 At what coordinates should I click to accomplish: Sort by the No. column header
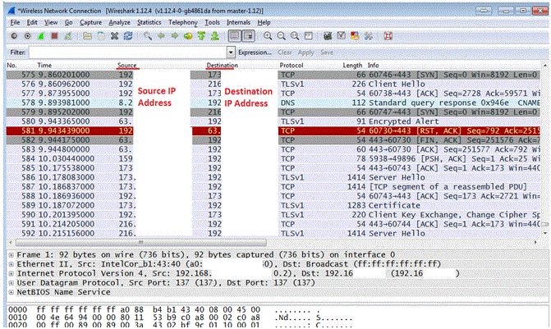coord(11,66)
